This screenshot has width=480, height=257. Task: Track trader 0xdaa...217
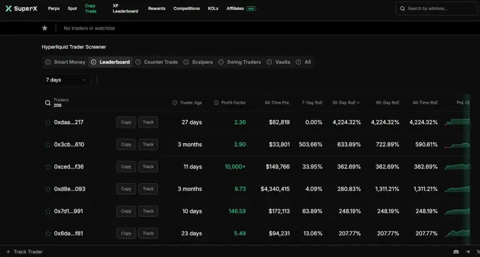coord(148,122)
